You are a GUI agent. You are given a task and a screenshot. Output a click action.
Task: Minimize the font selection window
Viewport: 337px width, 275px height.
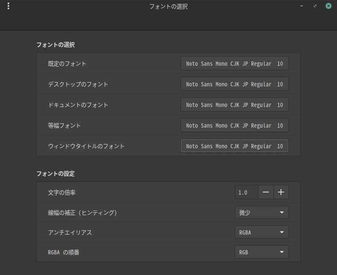pos(301,6)
